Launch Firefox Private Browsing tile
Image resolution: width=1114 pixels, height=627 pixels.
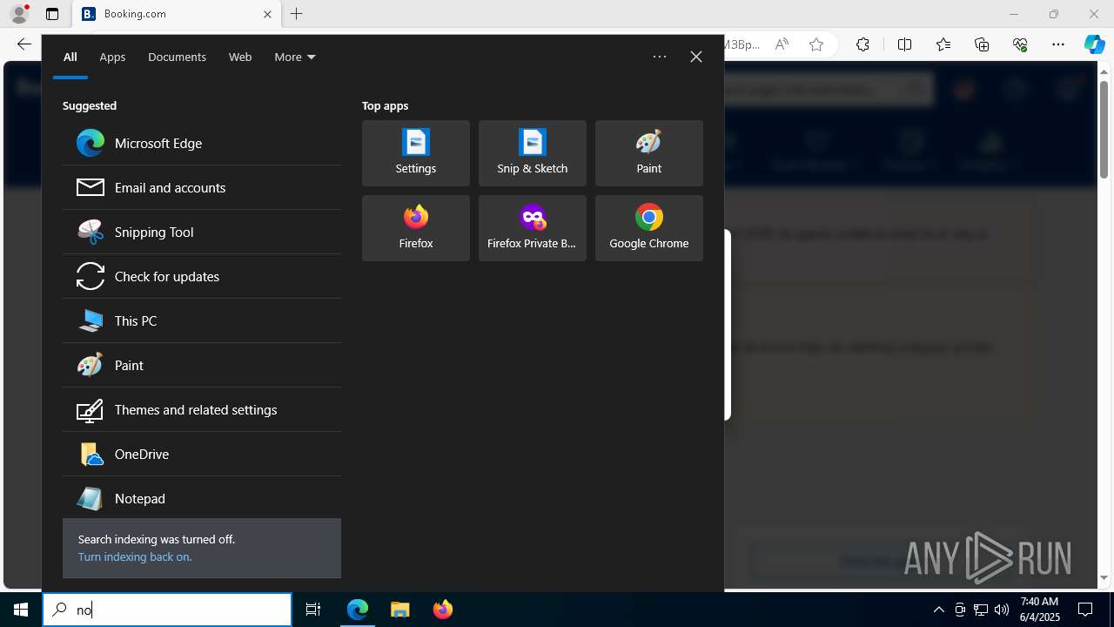click(533, 228)
